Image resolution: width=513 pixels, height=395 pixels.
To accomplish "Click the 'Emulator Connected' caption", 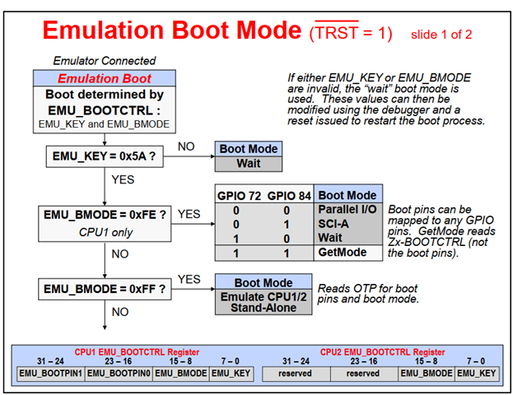I will click(105, 61).
